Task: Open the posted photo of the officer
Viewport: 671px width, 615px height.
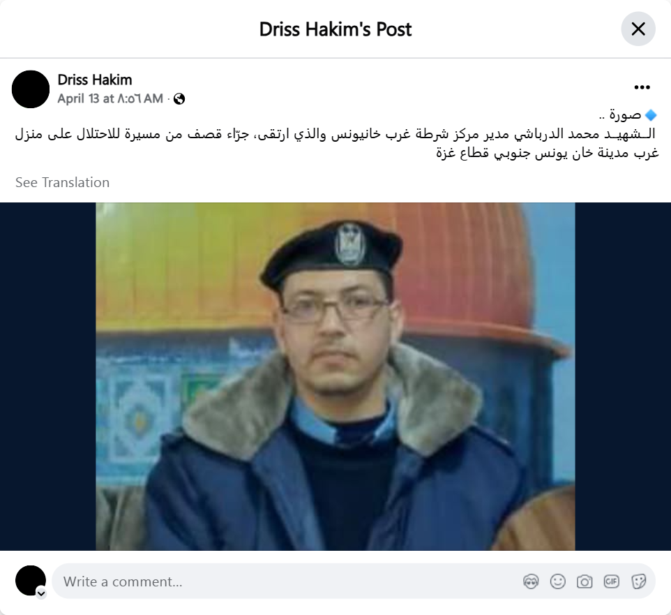Action: (x=335, y=376)
